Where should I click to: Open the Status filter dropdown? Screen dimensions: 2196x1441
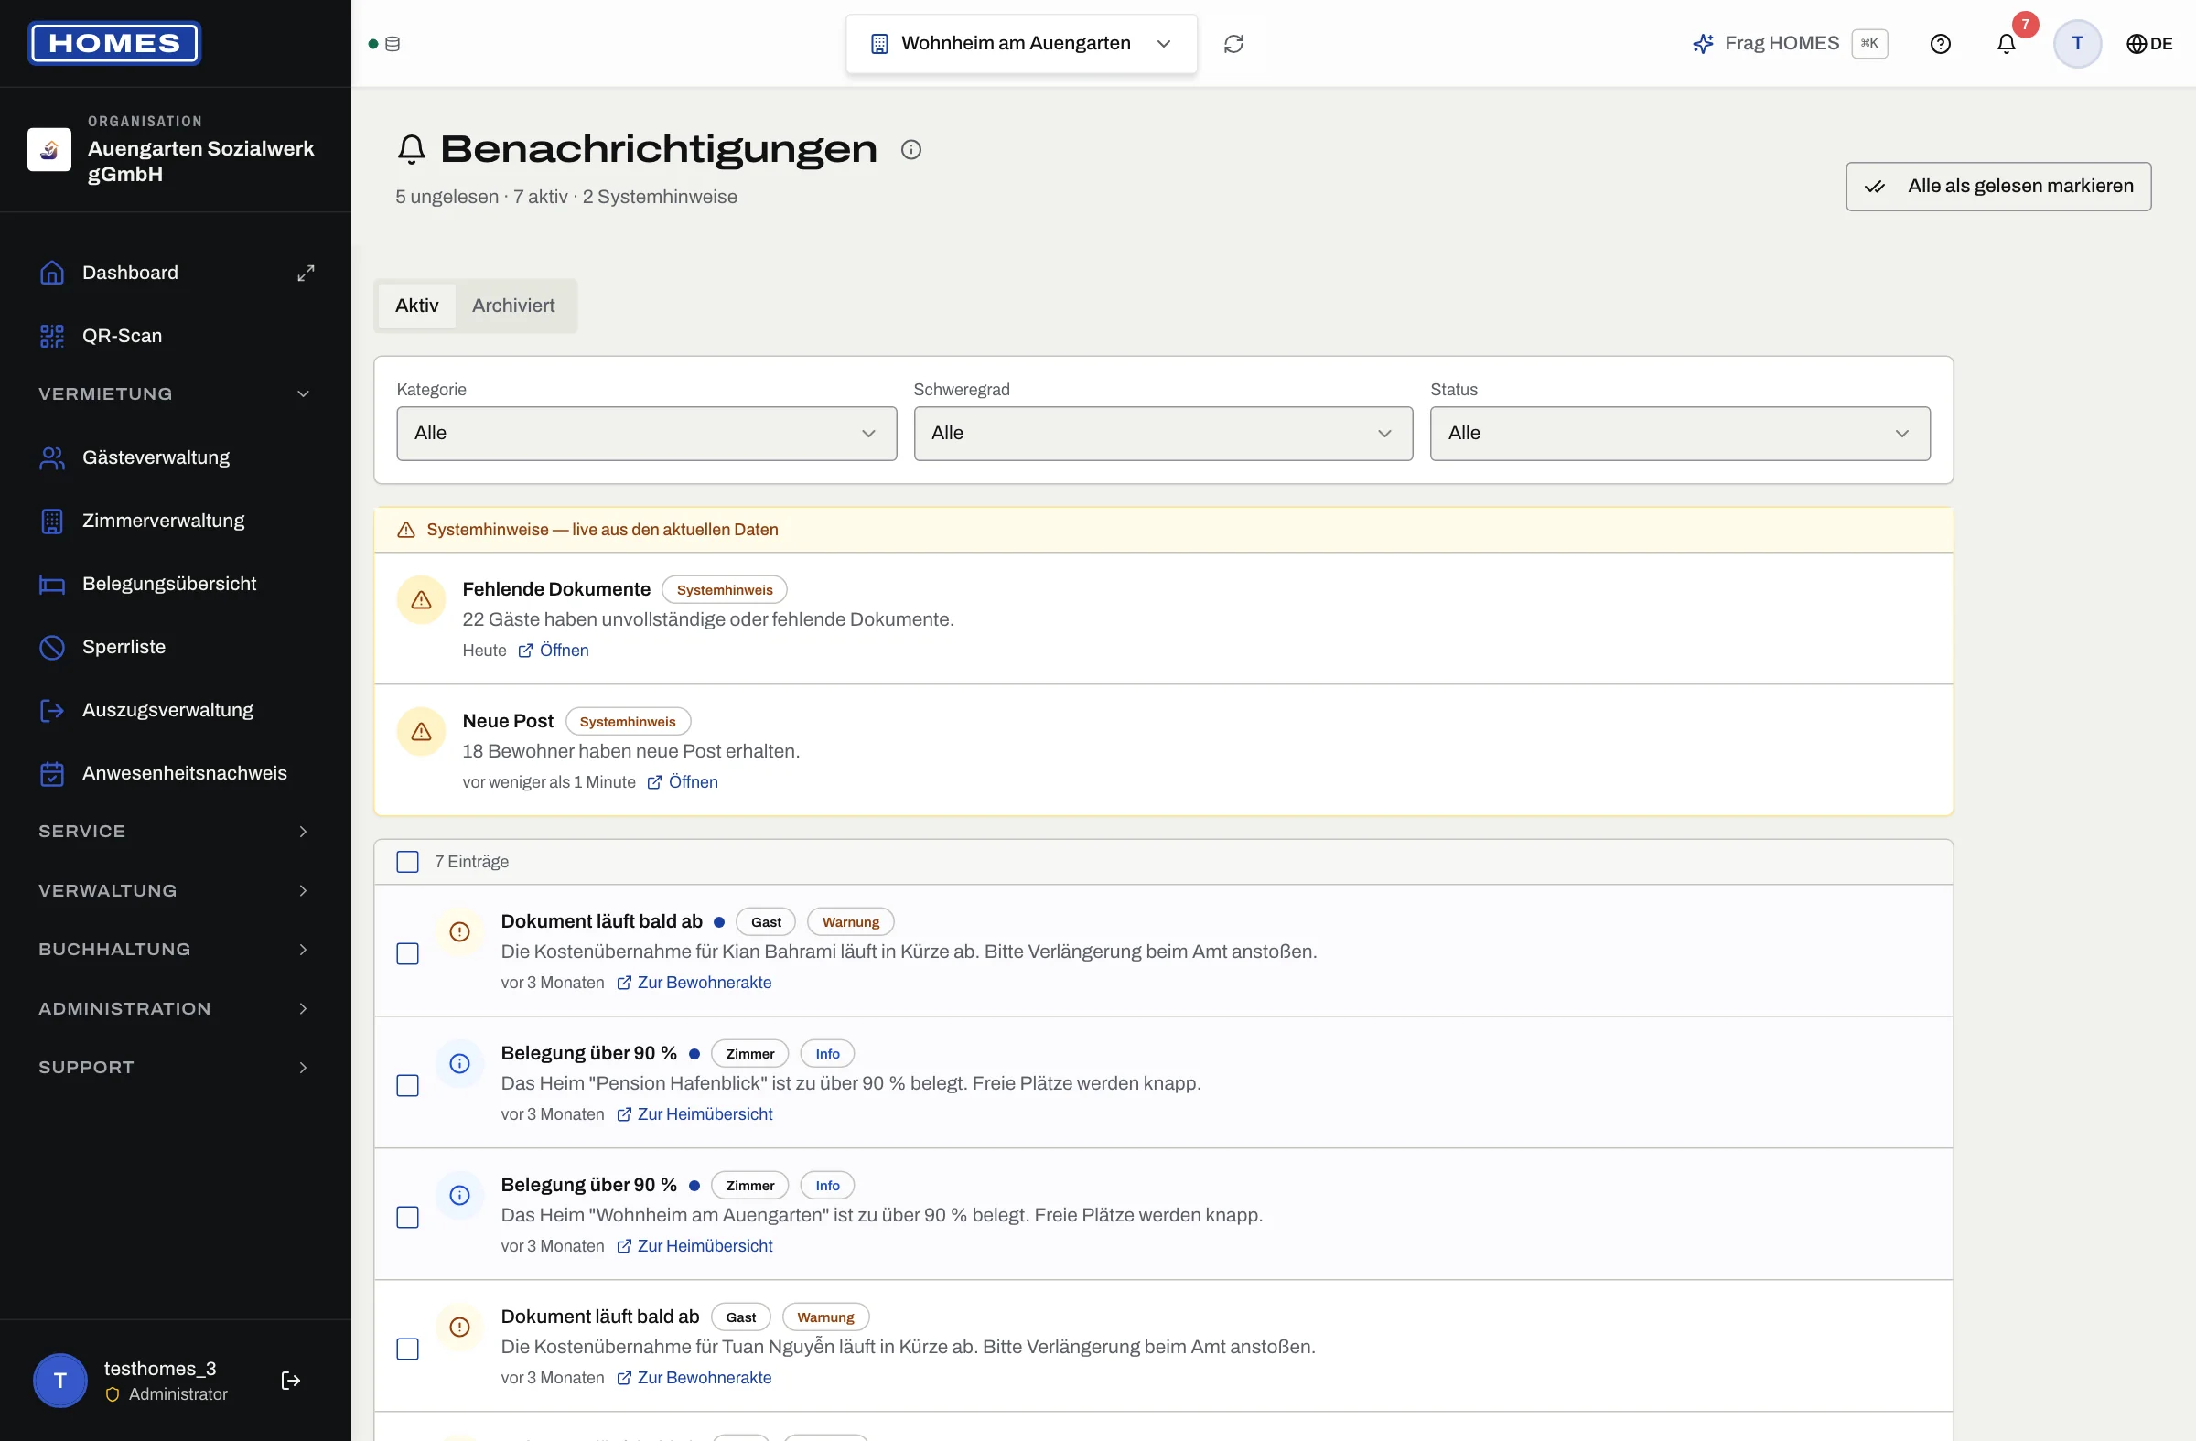coord(1679,434)
